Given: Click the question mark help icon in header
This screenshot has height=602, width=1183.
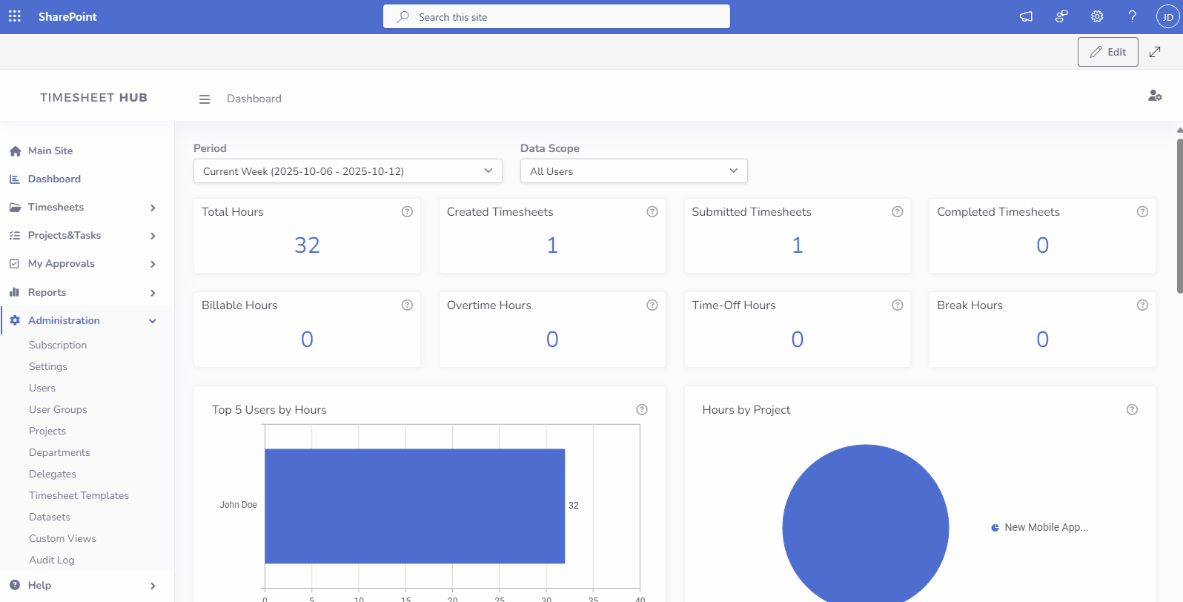Looking at the screenshot, I should 1132,16.
